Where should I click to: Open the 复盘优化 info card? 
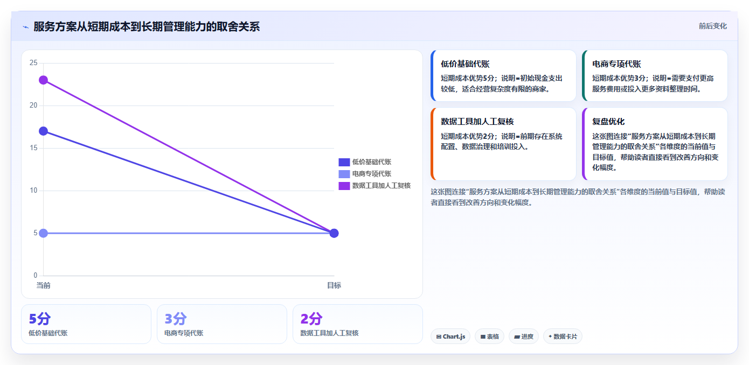pos(655,144)
